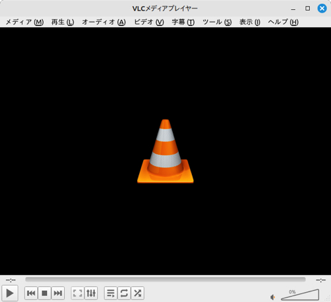Skip to next media track
This screenshot has height=302, width=331.
pos(58,293)
